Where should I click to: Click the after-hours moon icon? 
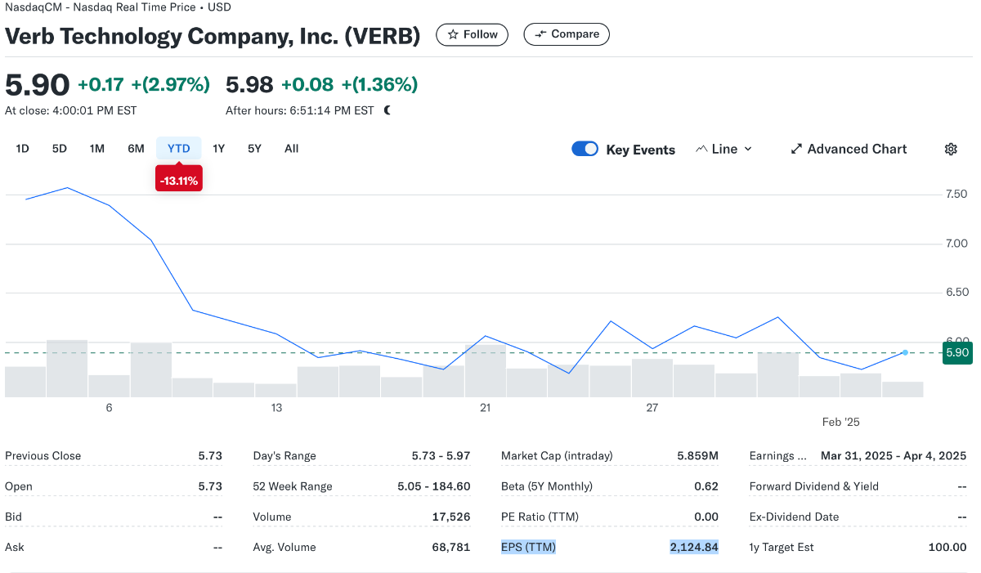387,110
